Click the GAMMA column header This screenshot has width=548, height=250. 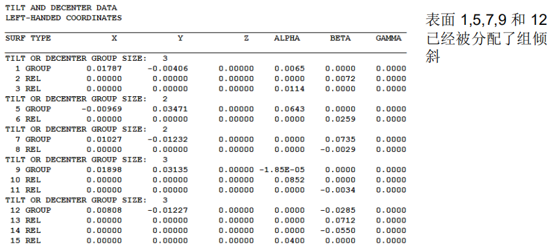click(389, 38)
